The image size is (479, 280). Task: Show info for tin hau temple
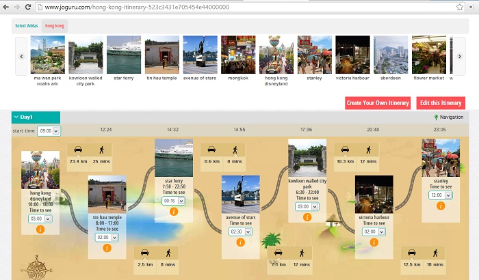coord(107,248)
